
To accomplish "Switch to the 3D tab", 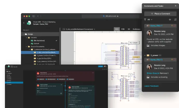I will click(129, 29).
